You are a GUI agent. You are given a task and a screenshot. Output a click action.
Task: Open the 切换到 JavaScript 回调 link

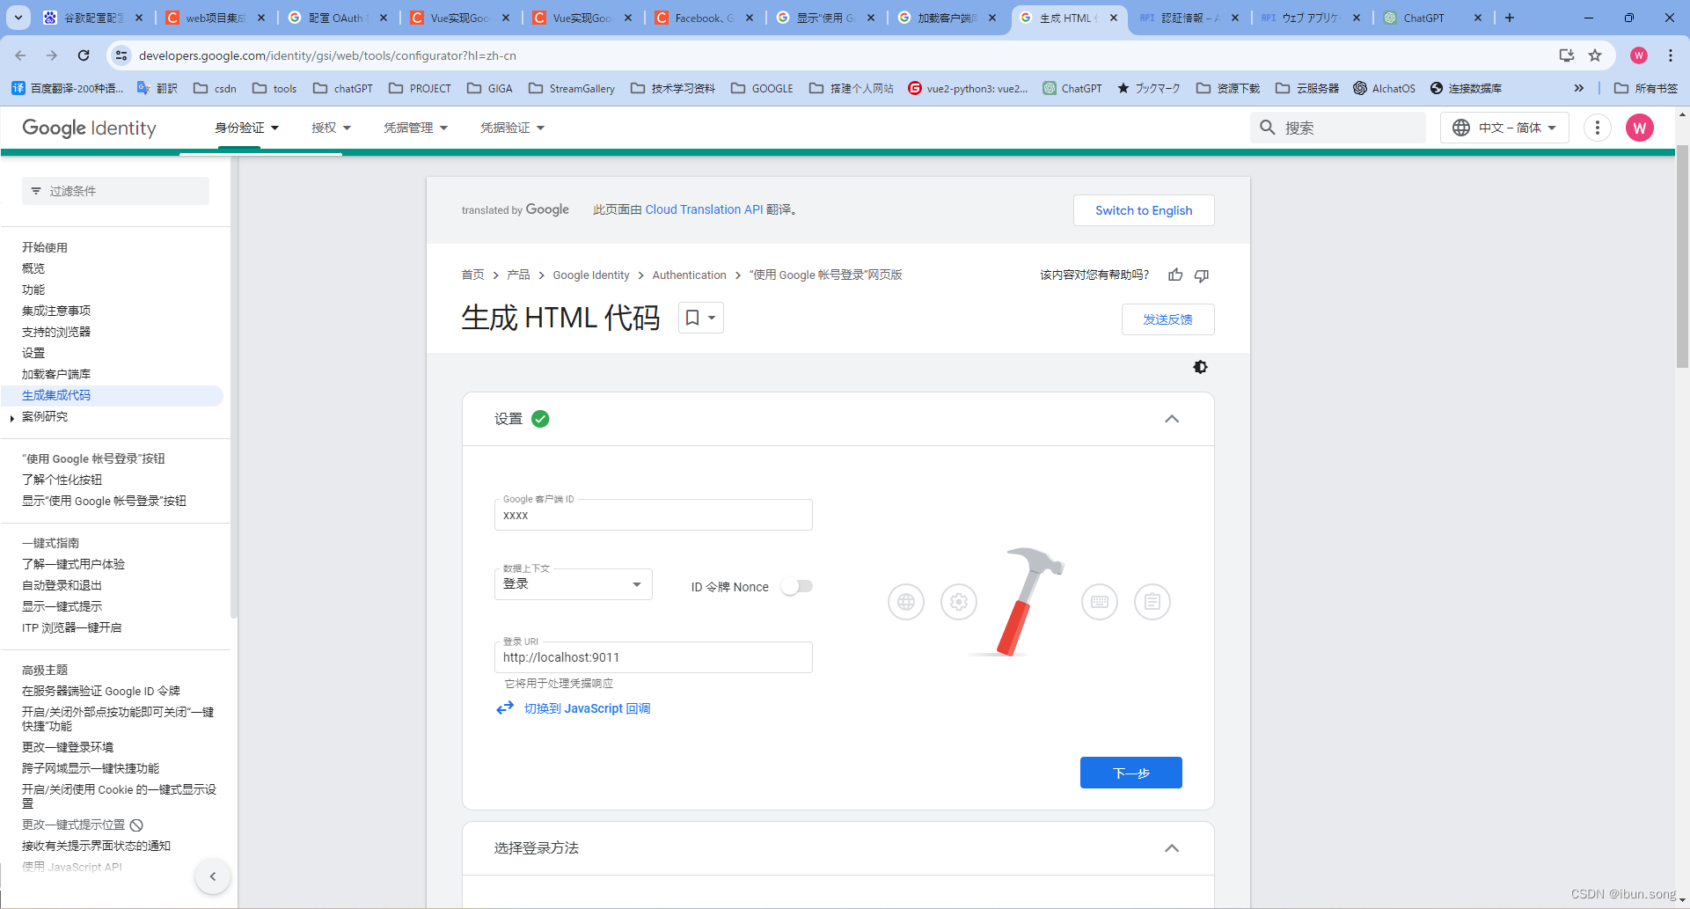tap(587, 708)
